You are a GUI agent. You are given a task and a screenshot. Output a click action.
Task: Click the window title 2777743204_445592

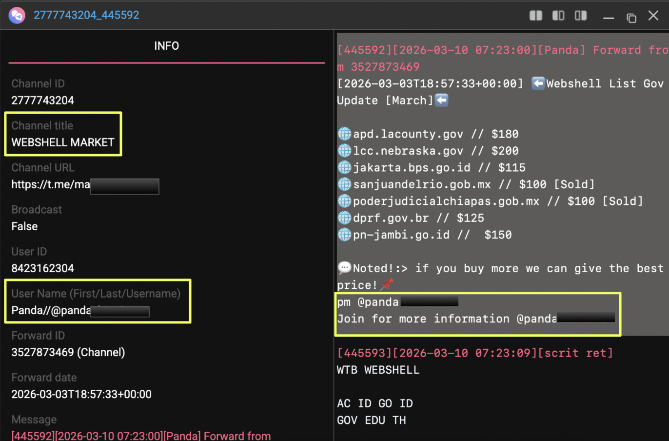coord(86,15)
